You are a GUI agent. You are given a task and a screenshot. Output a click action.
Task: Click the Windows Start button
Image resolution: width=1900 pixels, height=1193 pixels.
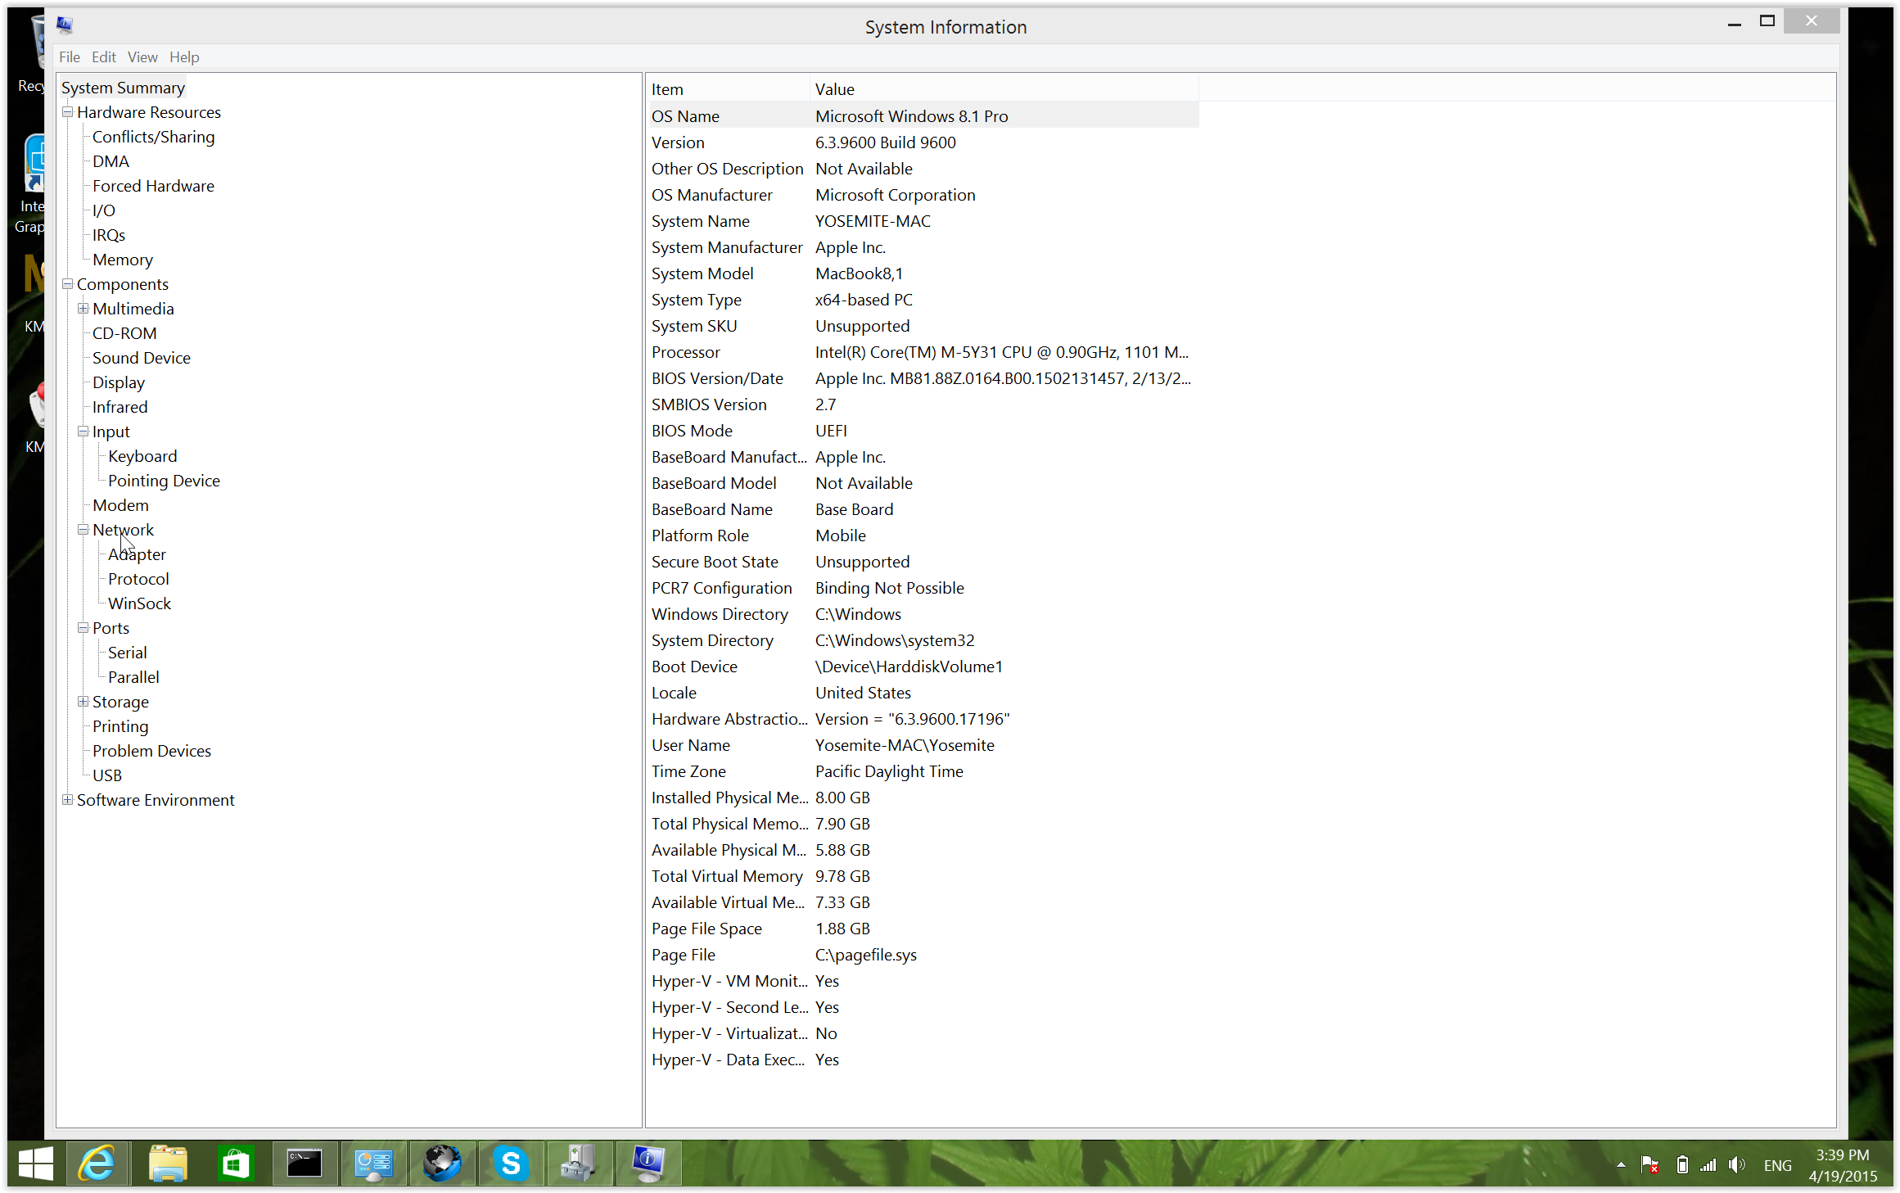[x=35, y=1163]
